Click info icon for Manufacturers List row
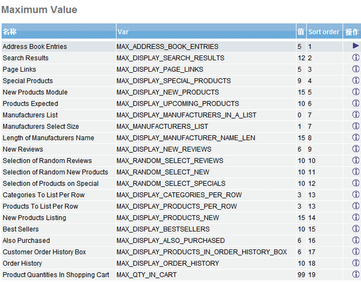The width and height of the screenshot is (361, 282). [x=355, y=115]
